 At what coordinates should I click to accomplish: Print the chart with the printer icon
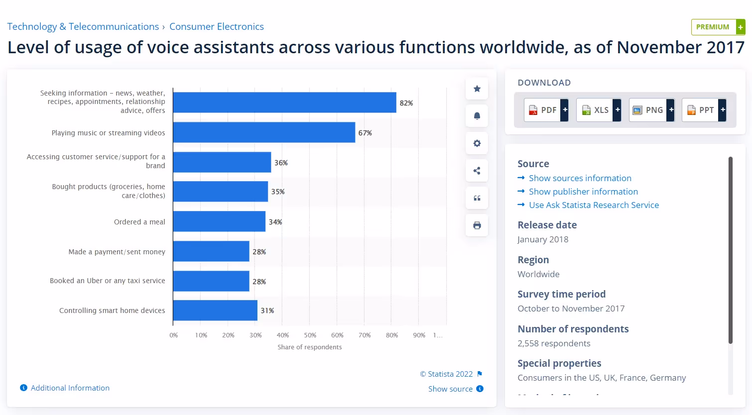coord(477,225)
